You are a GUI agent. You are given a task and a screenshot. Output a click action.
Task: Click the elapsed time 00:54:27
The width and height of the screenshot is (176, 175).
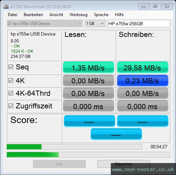(159, 147)
